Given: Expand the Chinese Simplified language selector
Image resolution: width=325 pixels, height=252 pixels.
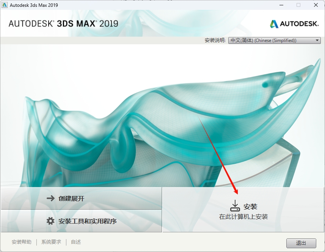Looking at the screenshot, I should coord(274,40).
